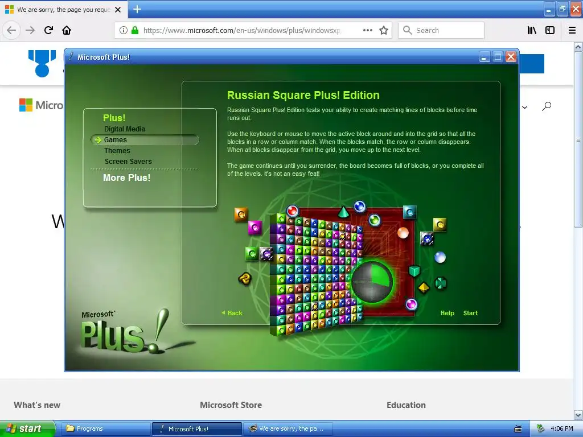The image size is (583, 437).
Task: Click the Windows Start button
Action: click(27, 428)
